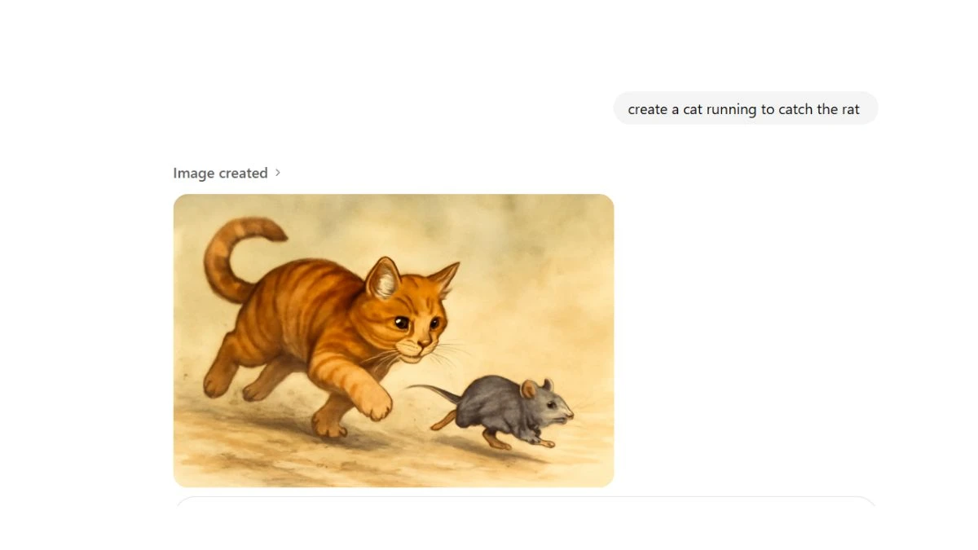
Task: Focus the message input box at the bottom
Action: [526, 502]
